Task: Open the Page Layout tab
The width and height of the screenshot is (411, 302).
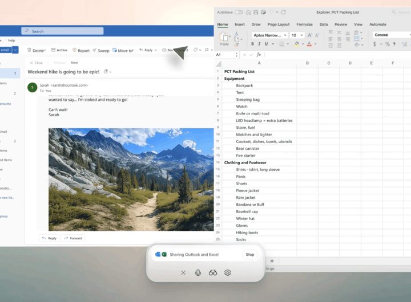Action: tap(279, 25)
